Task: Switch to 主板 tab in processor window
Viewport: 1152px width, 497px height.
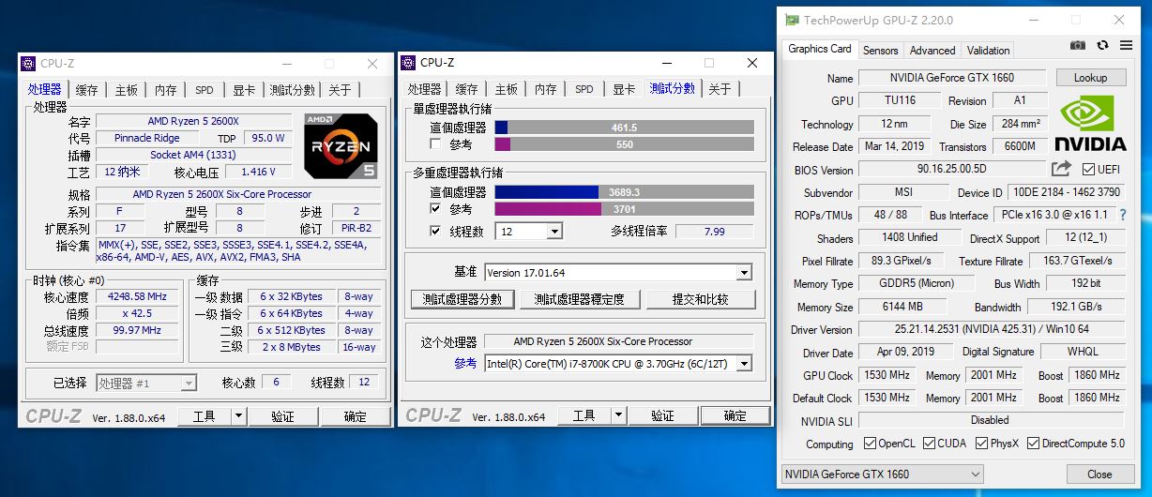Action: 127,90
